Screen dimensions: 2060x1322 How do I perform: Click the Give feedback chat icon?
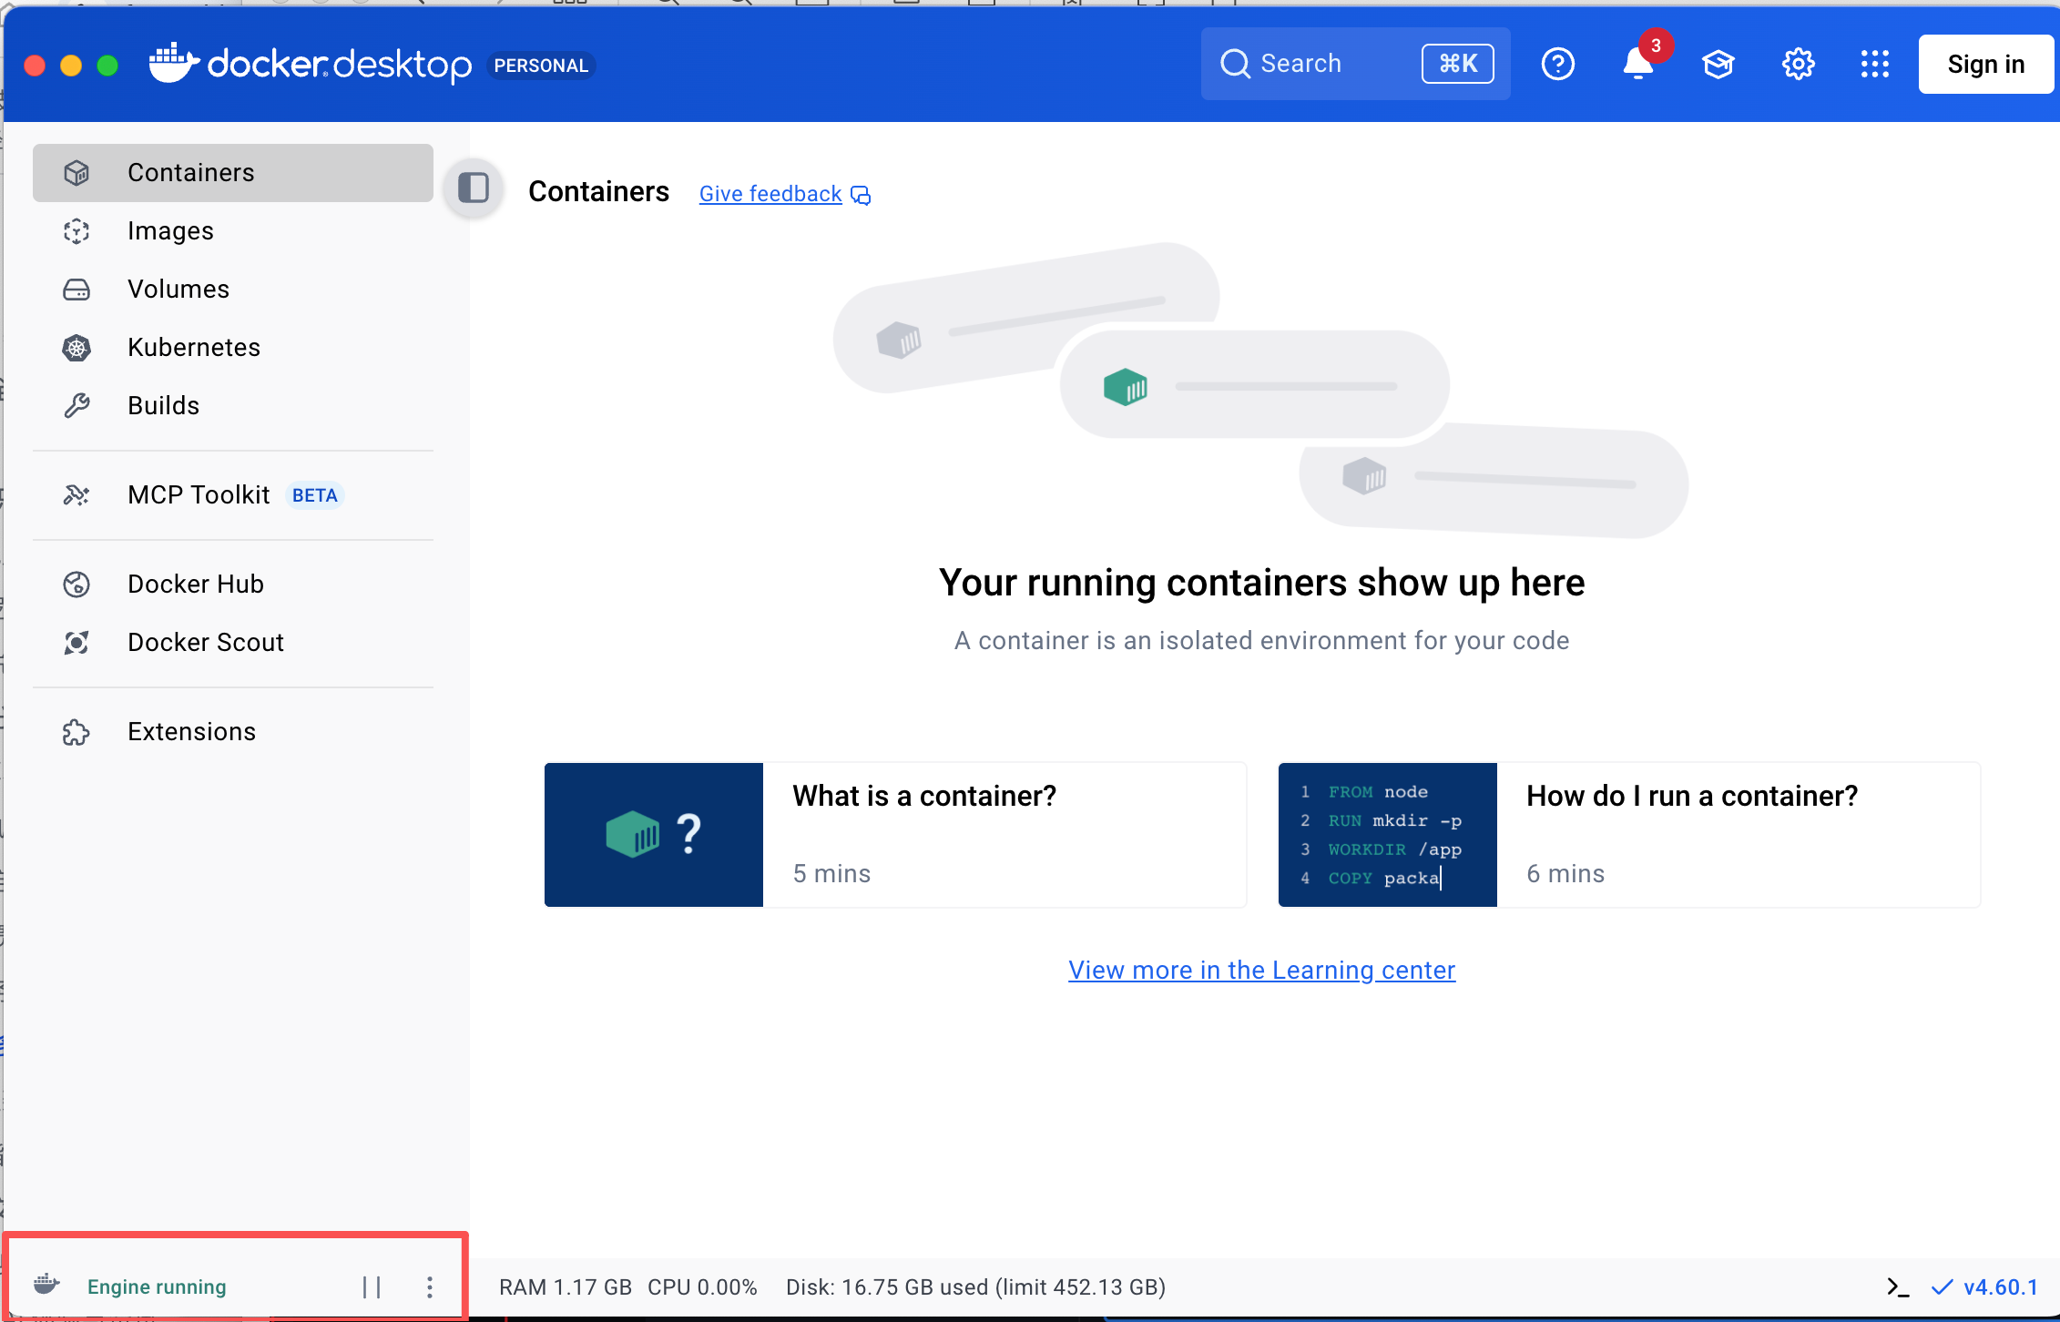[861, 195]
